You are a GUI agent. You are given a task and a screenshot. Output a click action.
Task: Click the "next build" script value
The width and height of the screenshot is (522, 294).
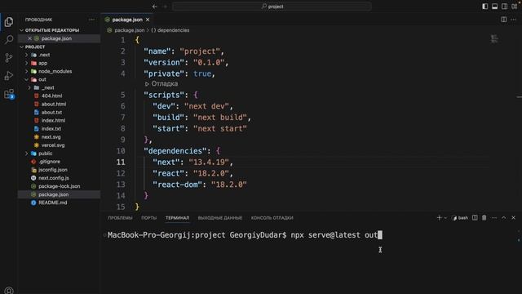point(220,118)
